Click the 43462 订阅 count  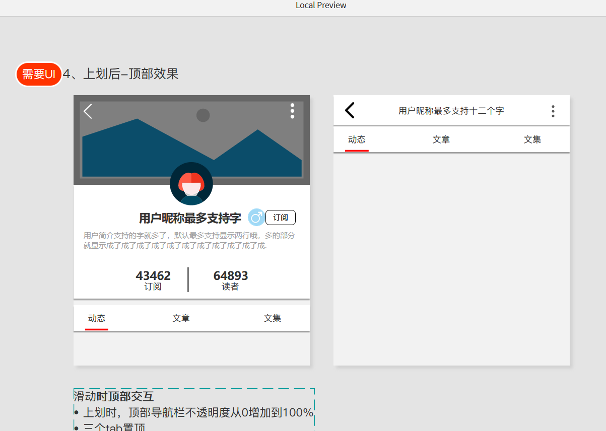[153, 280]
